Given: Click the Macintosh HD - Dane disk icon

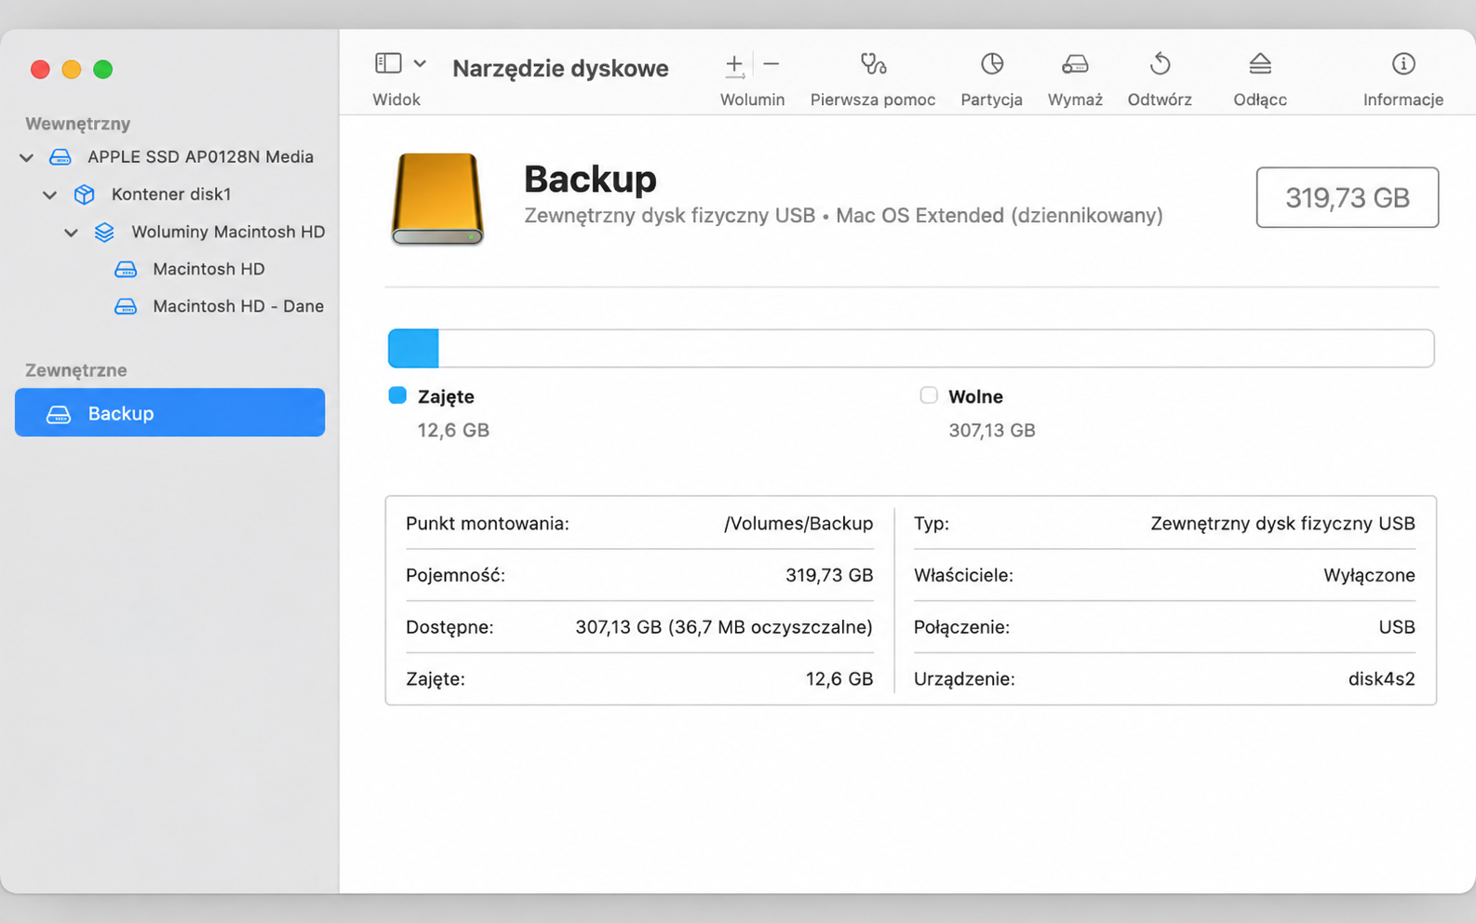Looking at the screenshot, I should coord(126,306).
